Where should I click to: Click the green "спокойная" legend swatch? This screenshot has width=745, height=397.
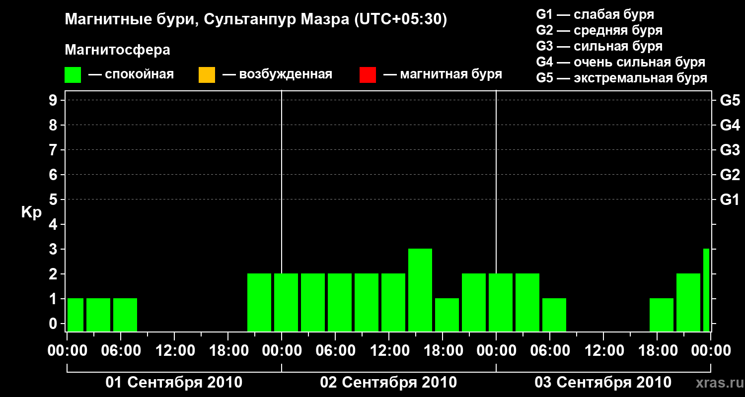pyautogui.click(x=73, y=75)
